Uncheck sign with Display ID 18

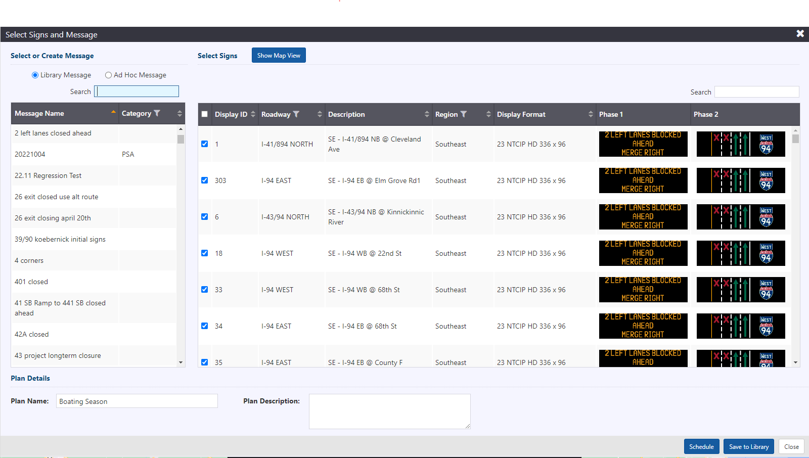tap(204, 253)
